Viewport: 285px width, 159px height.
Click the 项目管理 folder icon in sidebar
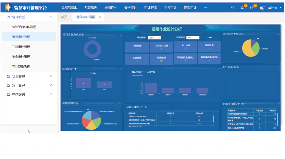pyautogui.click(x=8, y=86)
